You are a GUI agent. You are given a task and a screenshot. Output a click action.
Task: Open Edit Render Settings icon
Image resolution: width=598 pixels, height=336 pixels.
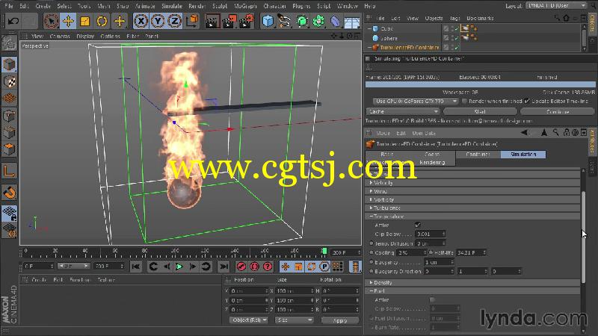pyautogui.click(x=247, y=21)
